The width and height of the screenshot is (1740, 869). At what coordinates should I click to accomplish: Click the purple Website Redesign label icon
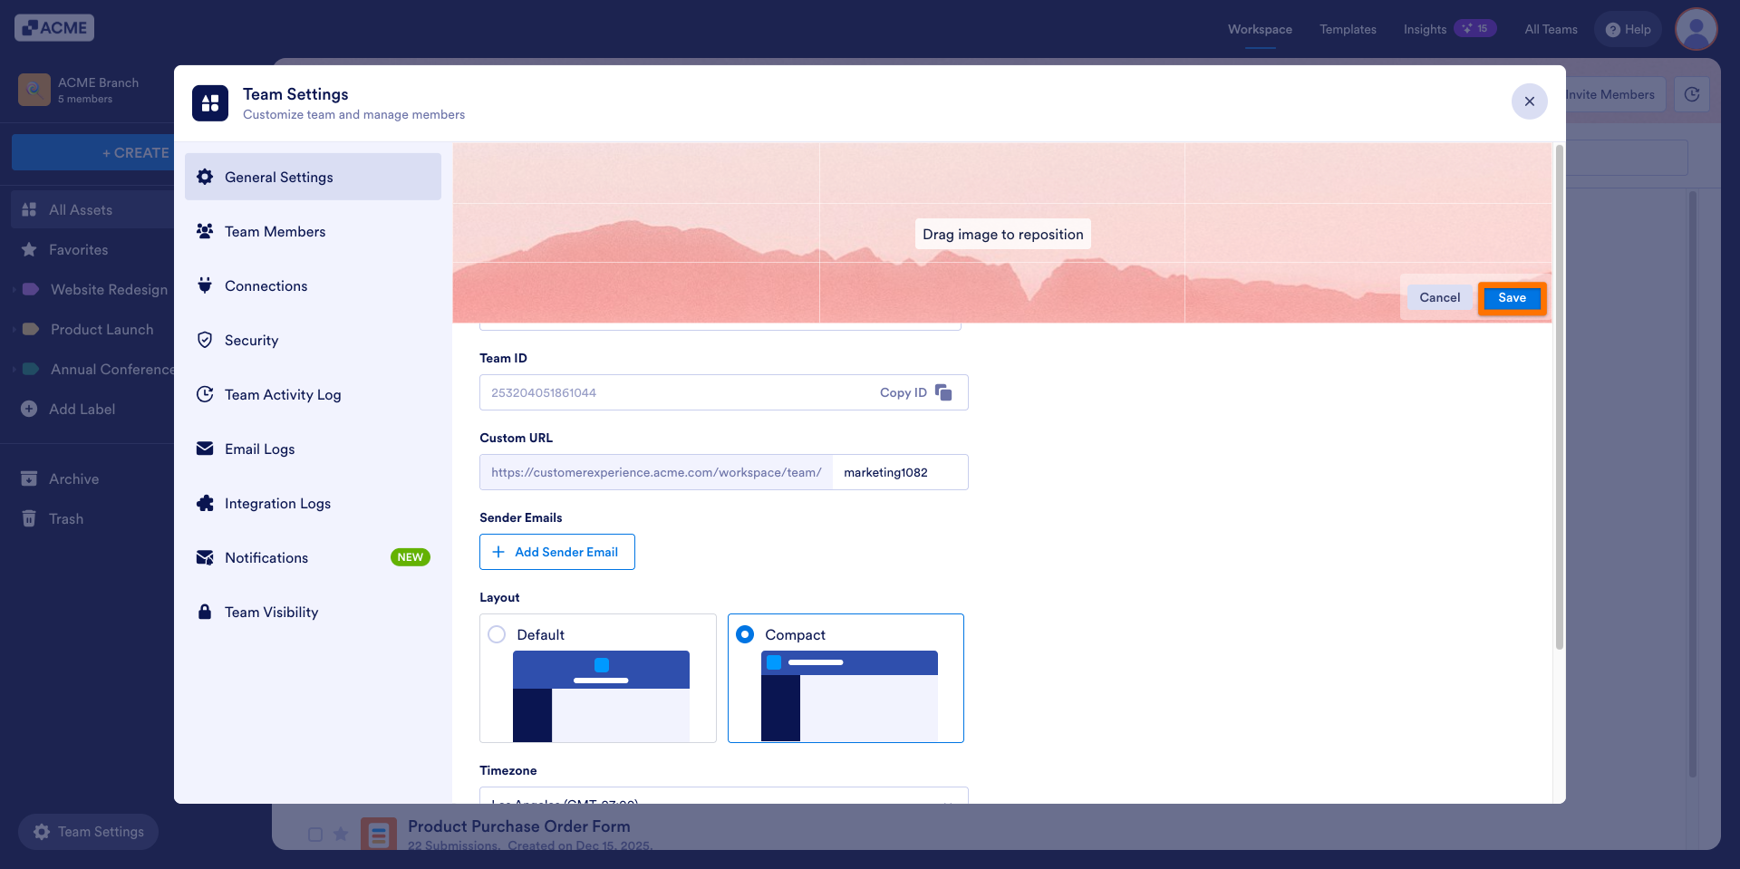coord(31,289)
